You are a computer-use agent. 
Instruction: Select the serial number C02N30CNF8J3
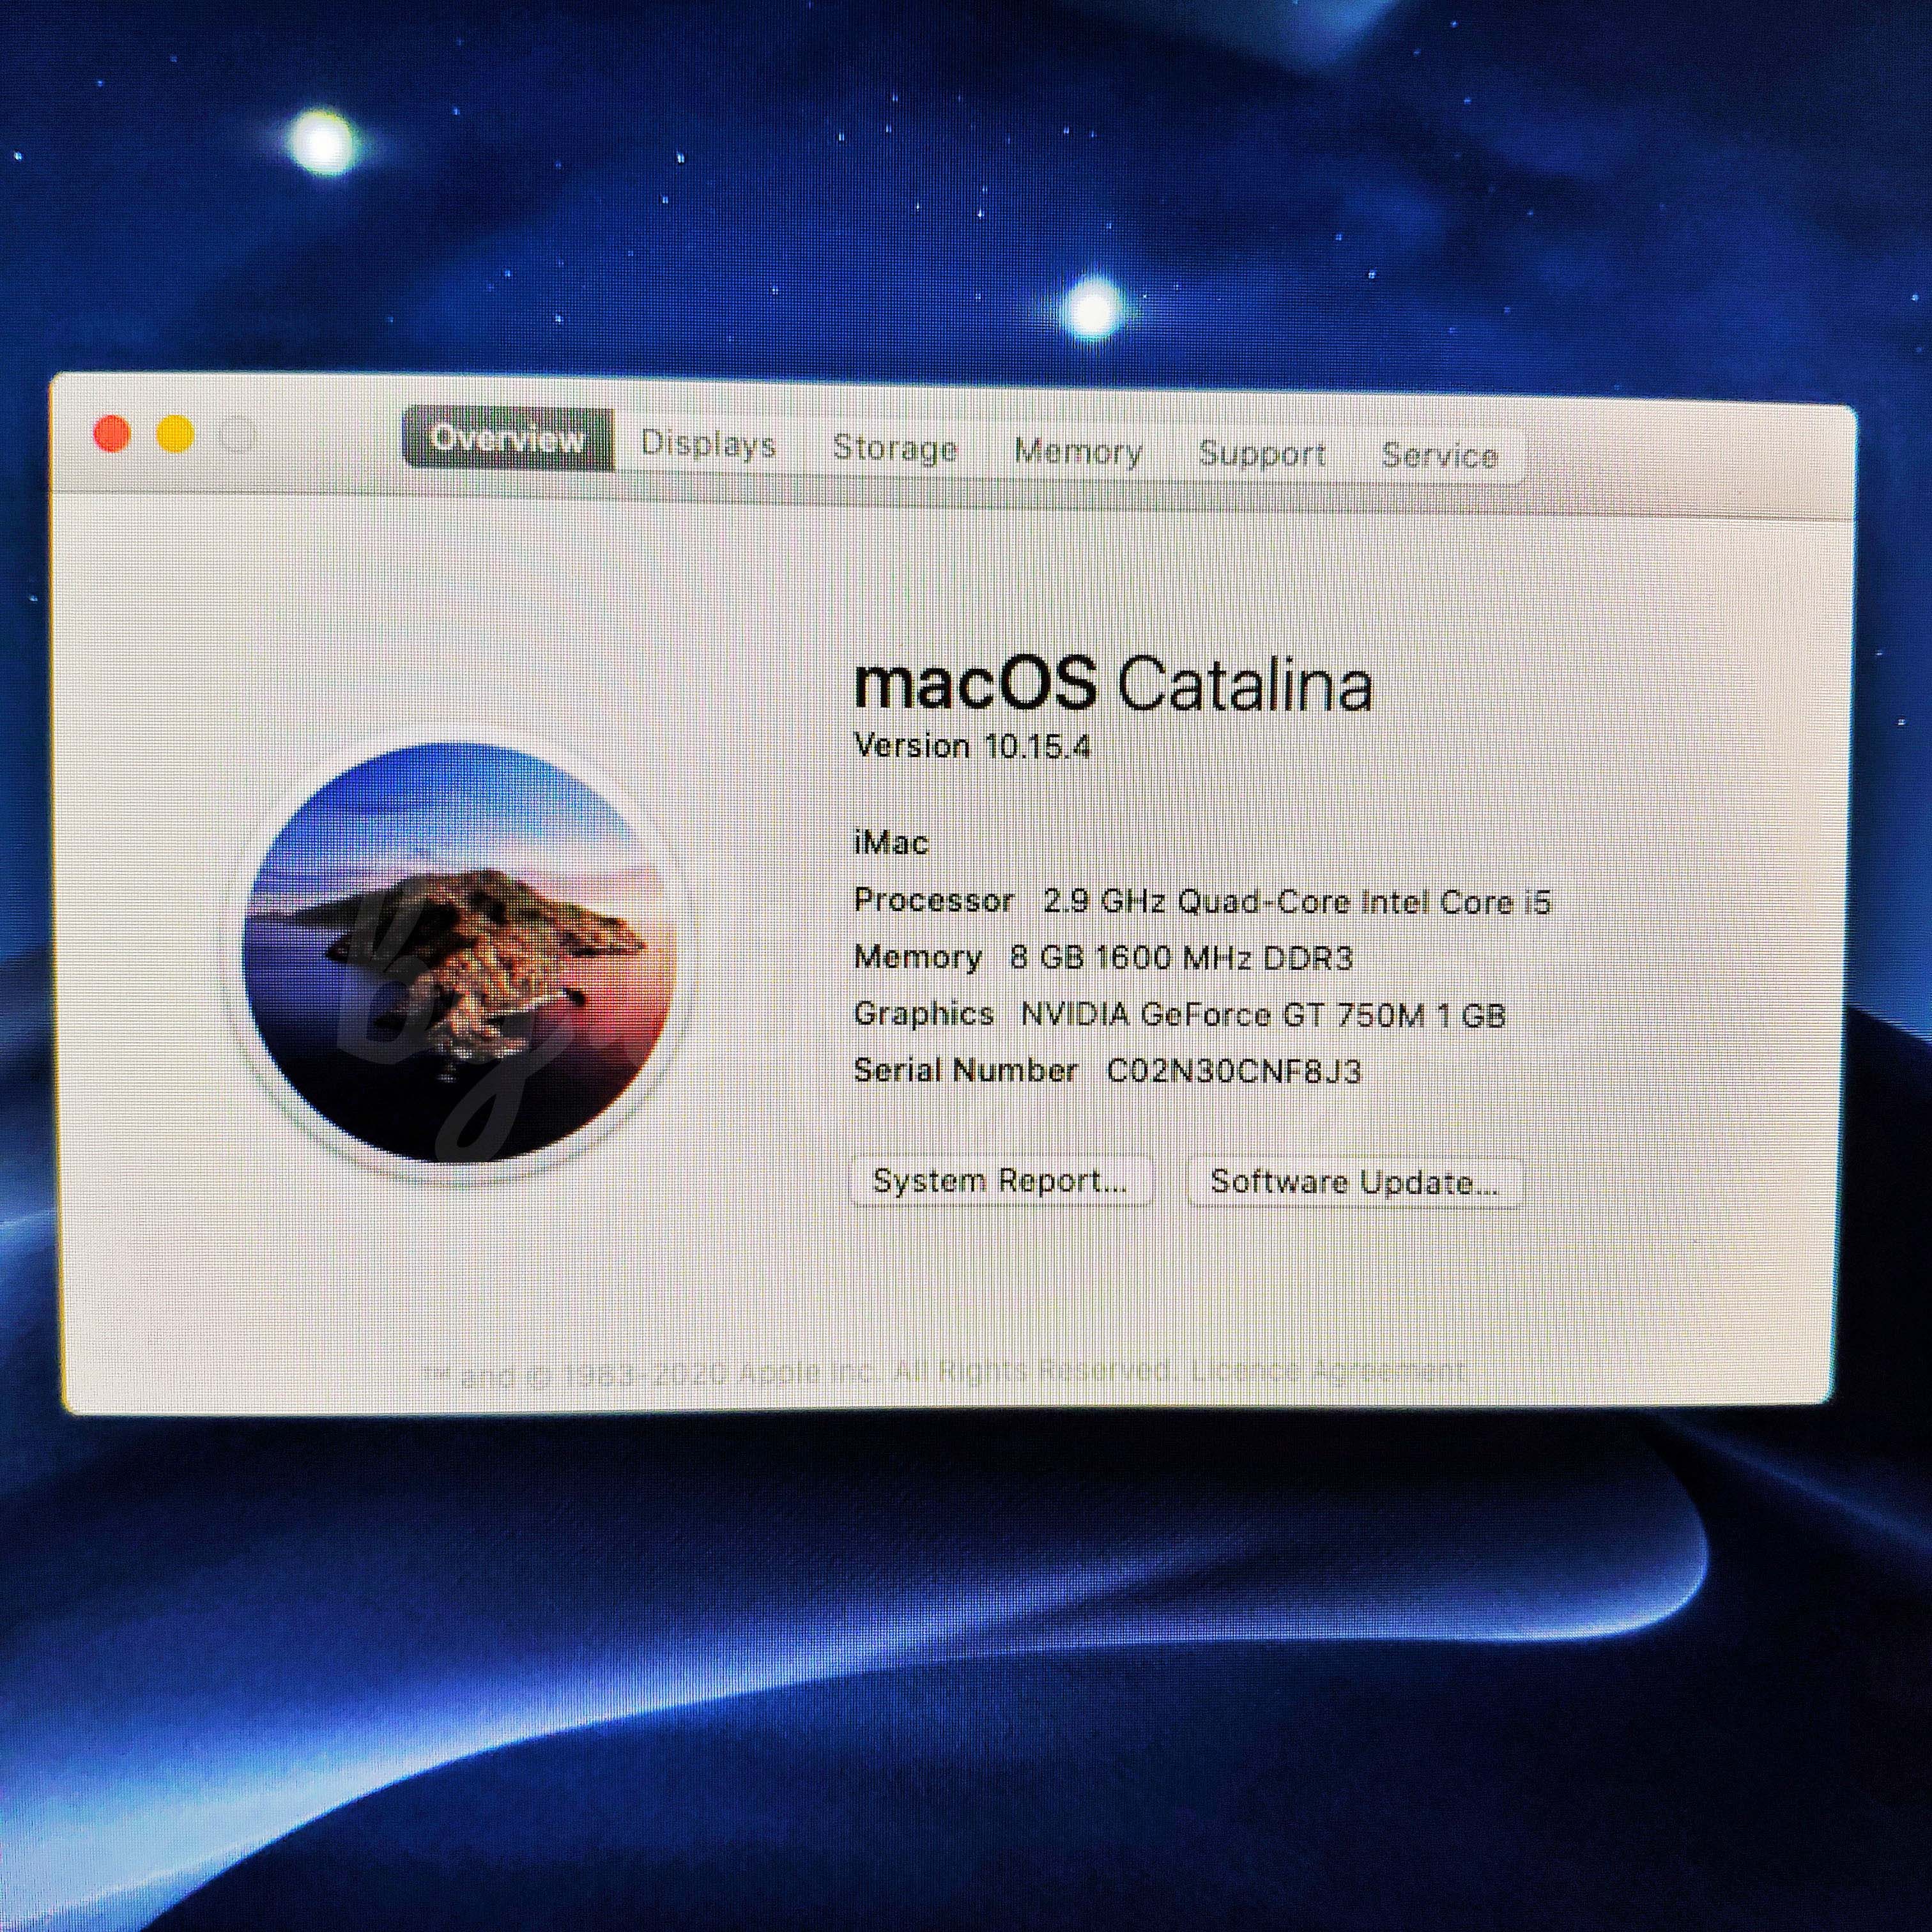(x=1234, y=1071)
